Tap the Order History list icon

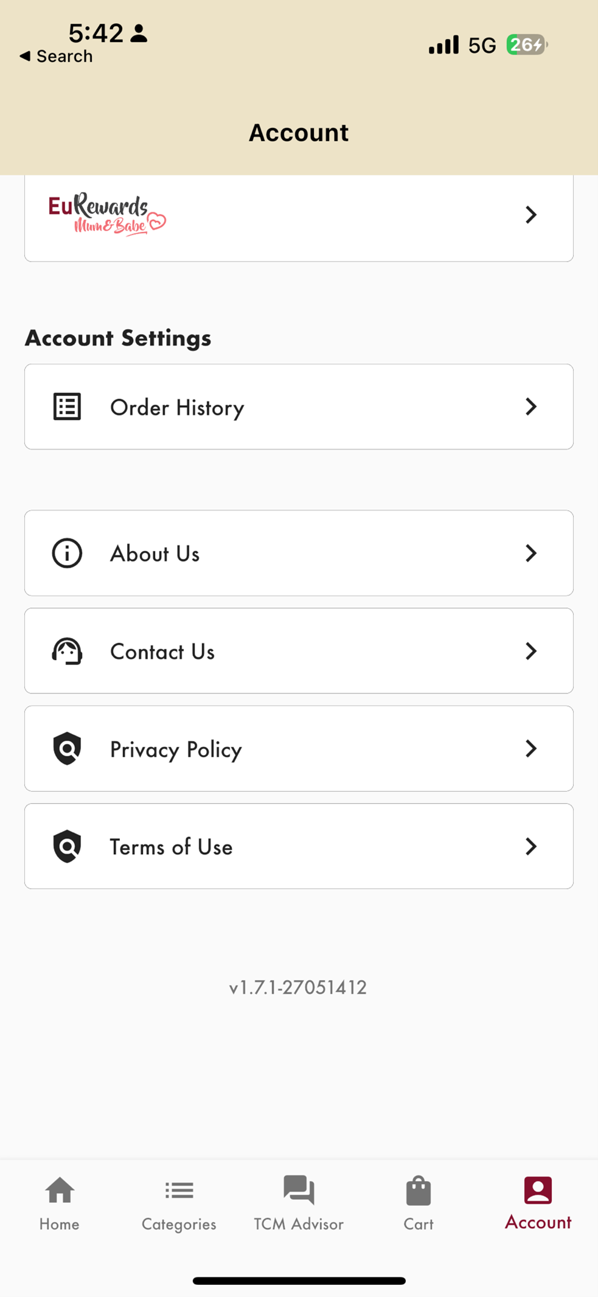[67, 407]
